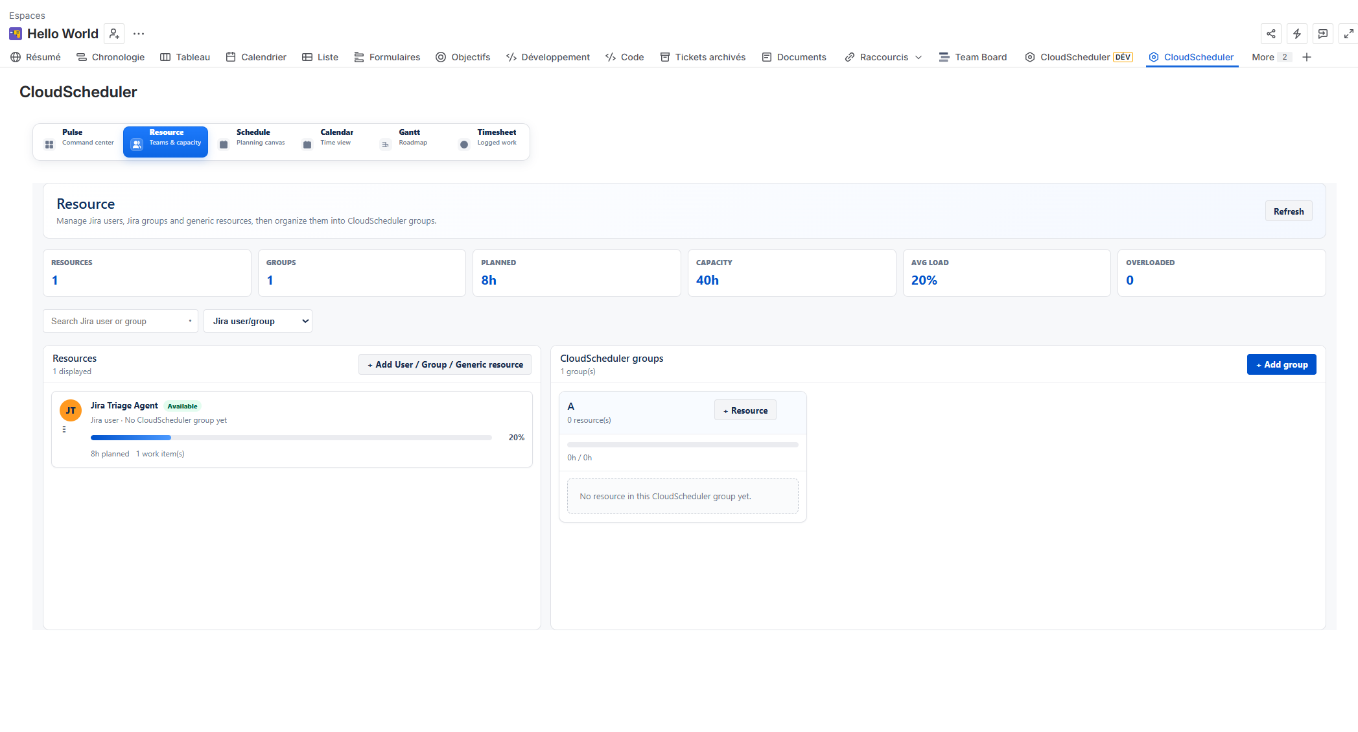Screen dimensions: 1358x732
Task: Click the Pulse command center grid icon
Action: click(x=49, y=145)
